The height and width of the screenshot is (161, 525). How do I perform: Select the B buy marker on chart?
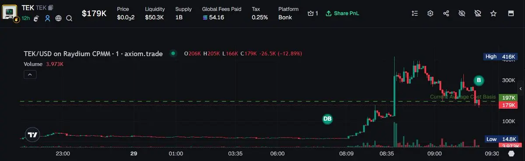point(479,80)
